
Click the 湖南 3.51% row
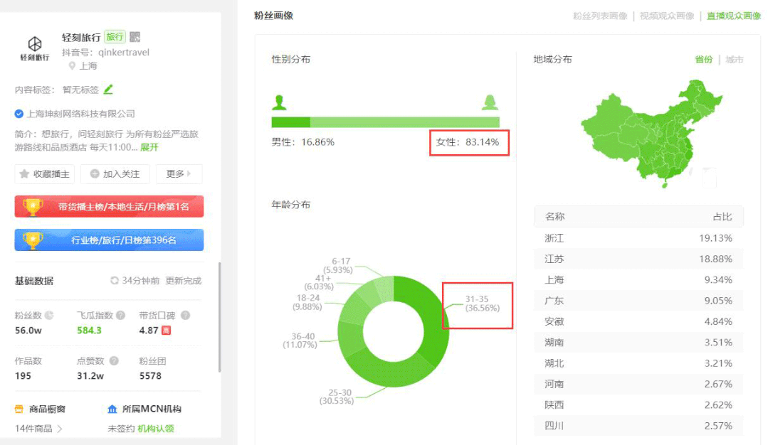[x=638, y=343]
